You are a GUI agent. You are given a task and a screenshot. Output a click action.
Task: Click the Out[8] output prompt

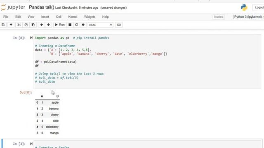[x=26, y=92]
